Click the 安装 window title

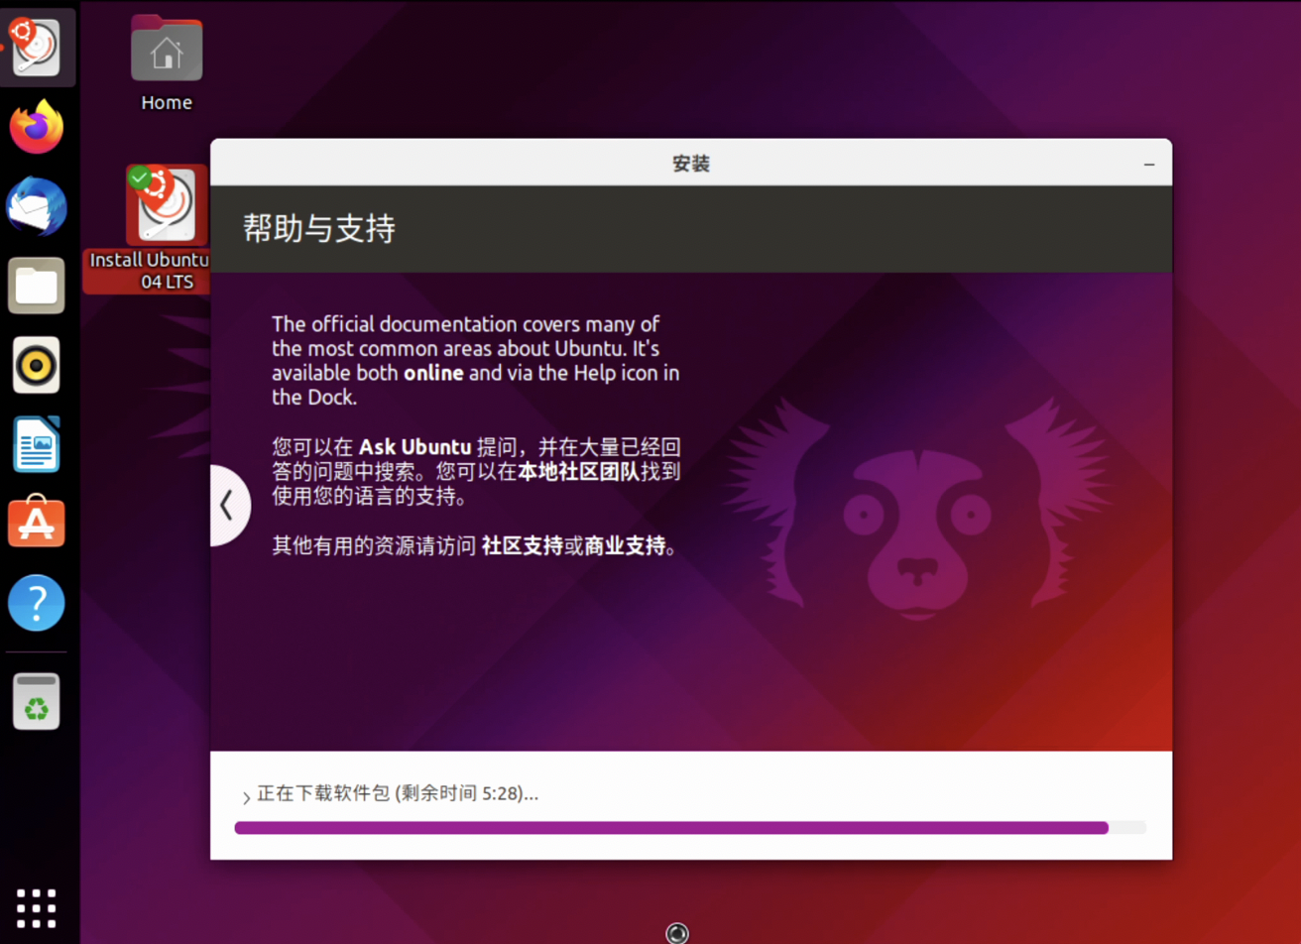click(x=691, y=164)
